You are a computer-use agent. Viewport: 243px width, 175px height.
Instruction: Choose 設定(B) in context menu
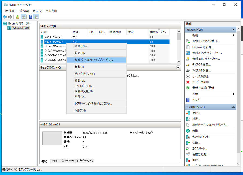point(96,53)
